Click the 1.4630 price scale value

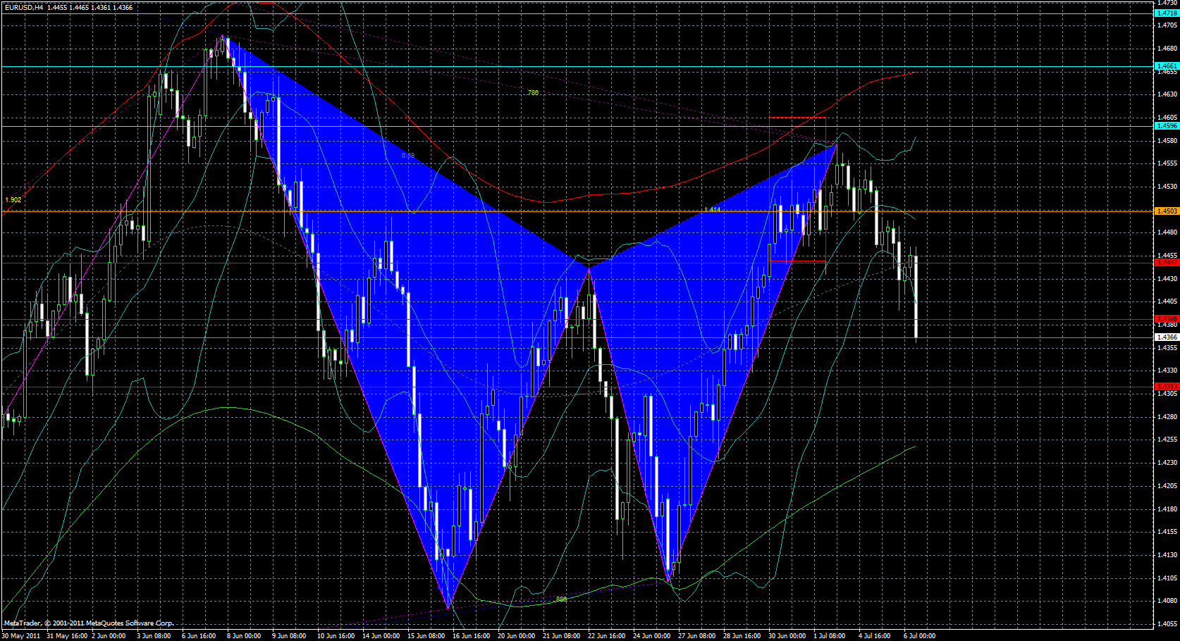click(x=1167, y=94)
